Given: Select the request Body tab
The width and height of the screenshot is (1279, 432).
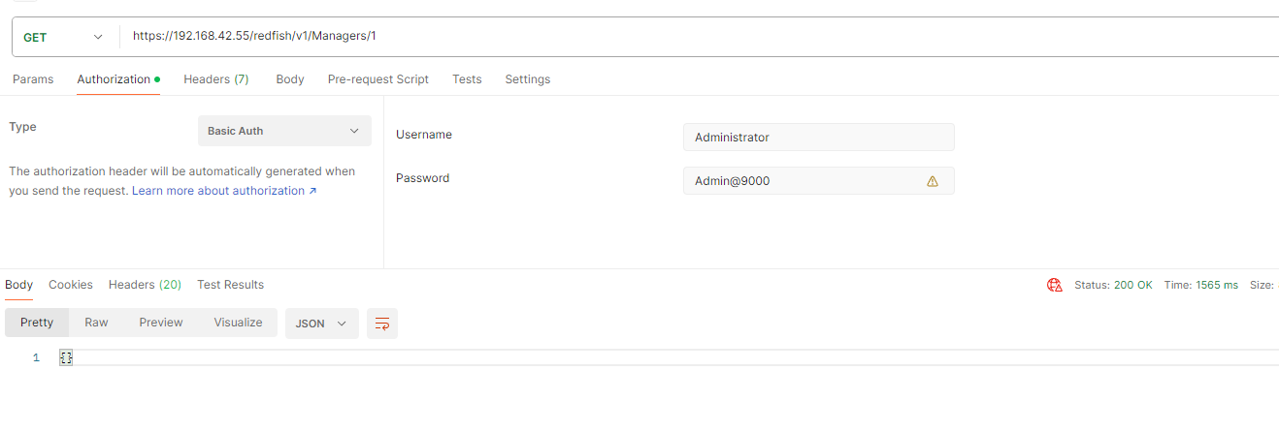Looking at the screenshot, I should [289, 79].
